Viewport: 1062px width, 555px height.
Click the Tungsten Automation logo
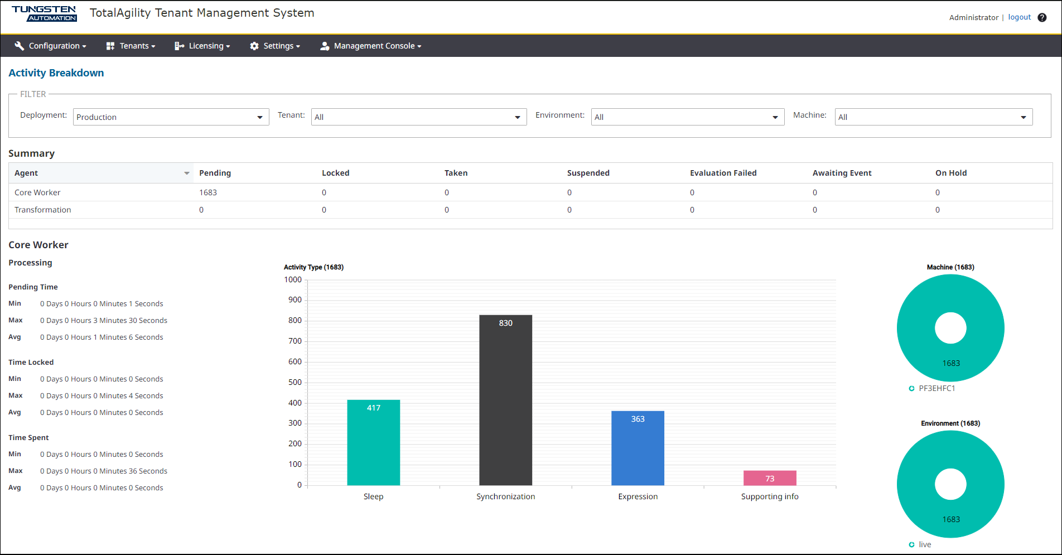(44, 14)
